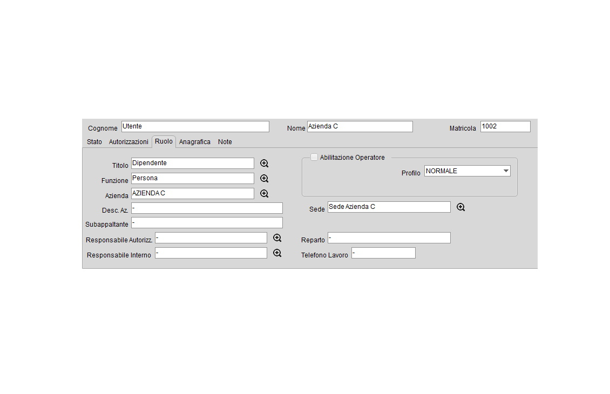The image size is (610, 394).
Task: Click into the Matricola field
Action: 505,126
